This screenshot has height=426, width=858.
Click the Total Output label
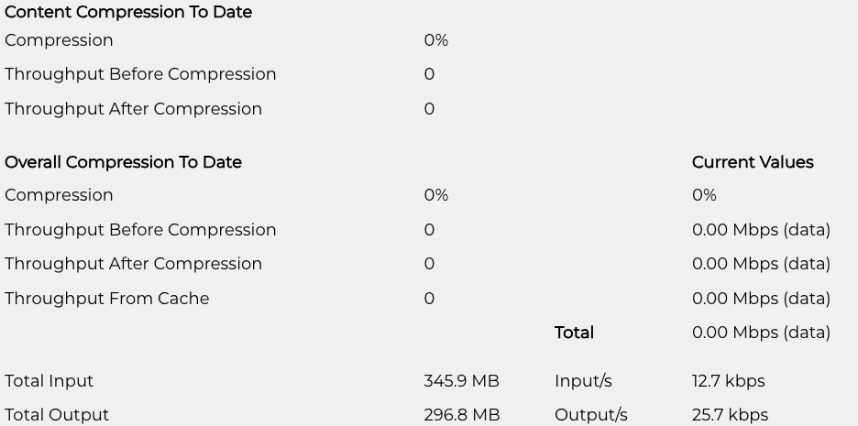coord(57,415)
